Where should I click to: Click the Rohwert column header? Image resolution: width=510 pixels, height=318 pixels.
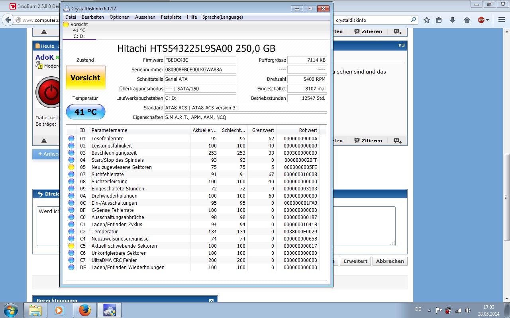298,130
